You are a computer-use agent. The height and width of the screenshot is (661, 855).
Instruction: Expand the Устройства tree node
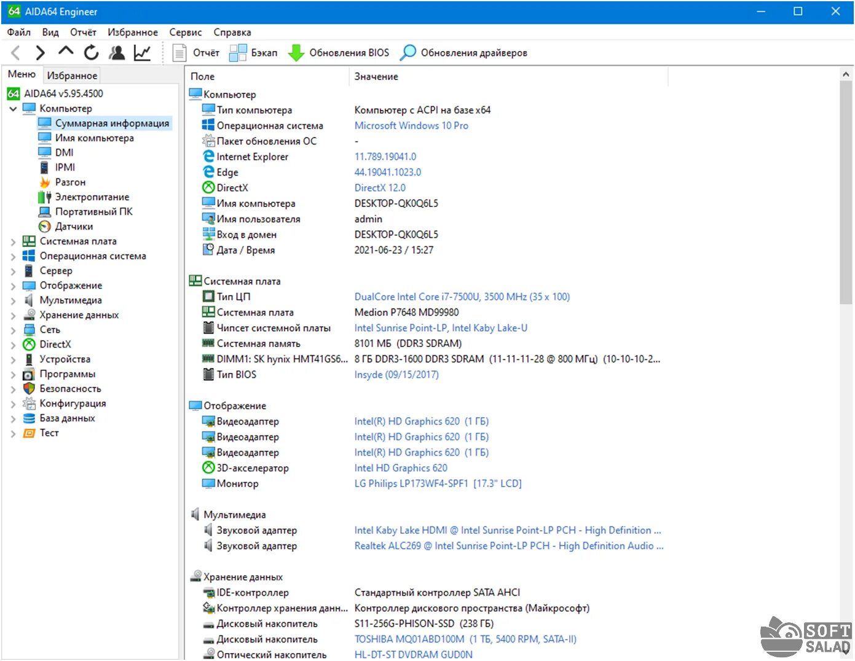tap(13, 360)
